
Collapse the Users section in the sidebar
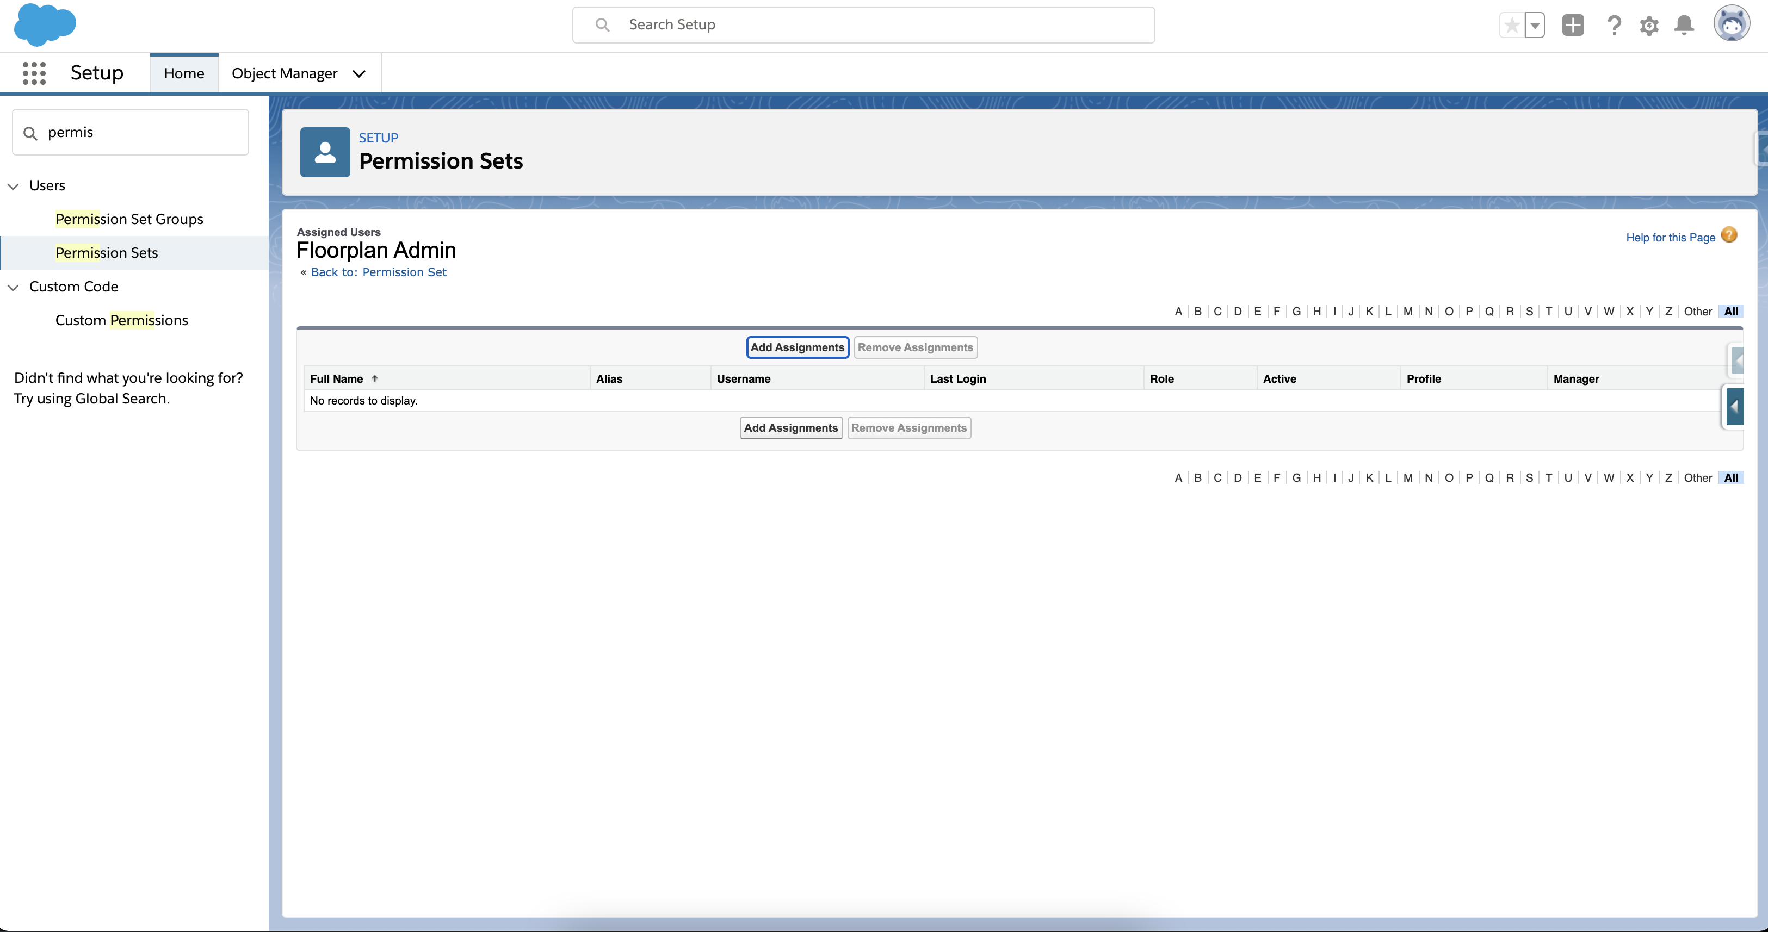[14, 185]
